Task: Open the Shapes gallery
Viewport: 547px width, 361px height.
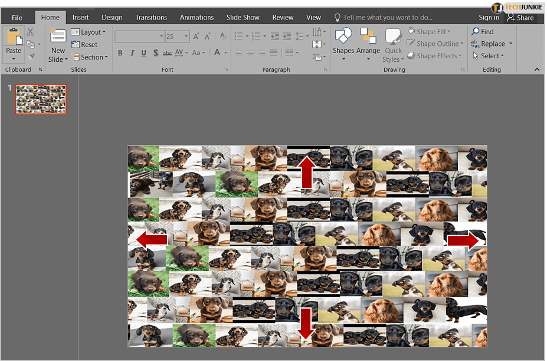Action: tap(343, 44)
